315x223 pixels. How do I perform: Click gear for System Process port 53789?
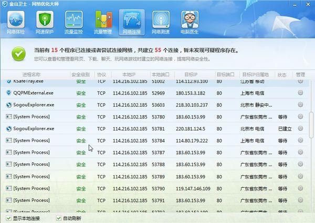pos(300,176)
